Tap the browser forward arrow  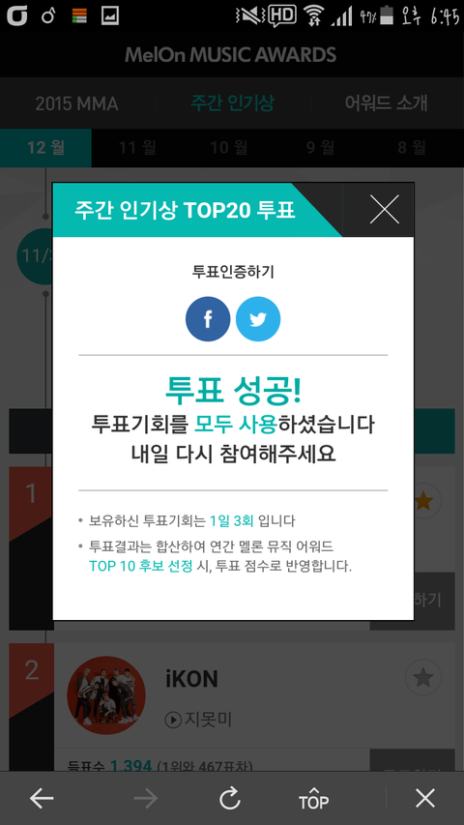(146, 799)
